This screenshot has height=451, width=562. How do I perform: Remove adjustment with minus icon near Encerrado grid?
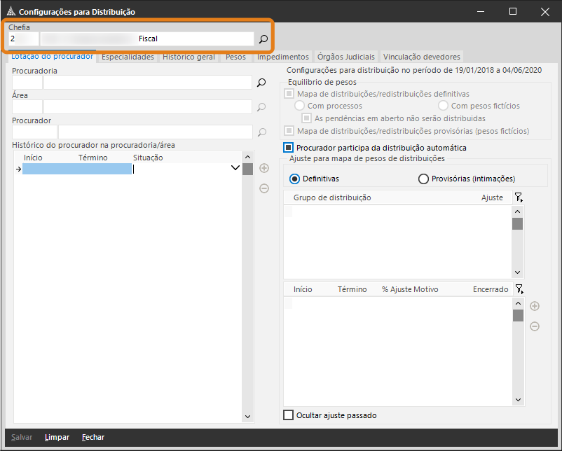(x=534, y=326)
